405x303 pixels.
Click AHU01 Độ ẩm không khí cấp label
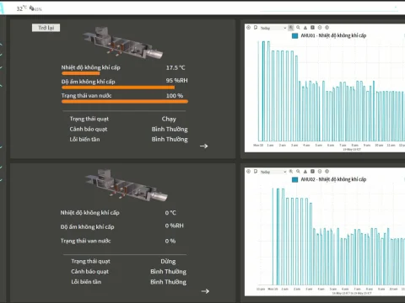coord(89,82)
